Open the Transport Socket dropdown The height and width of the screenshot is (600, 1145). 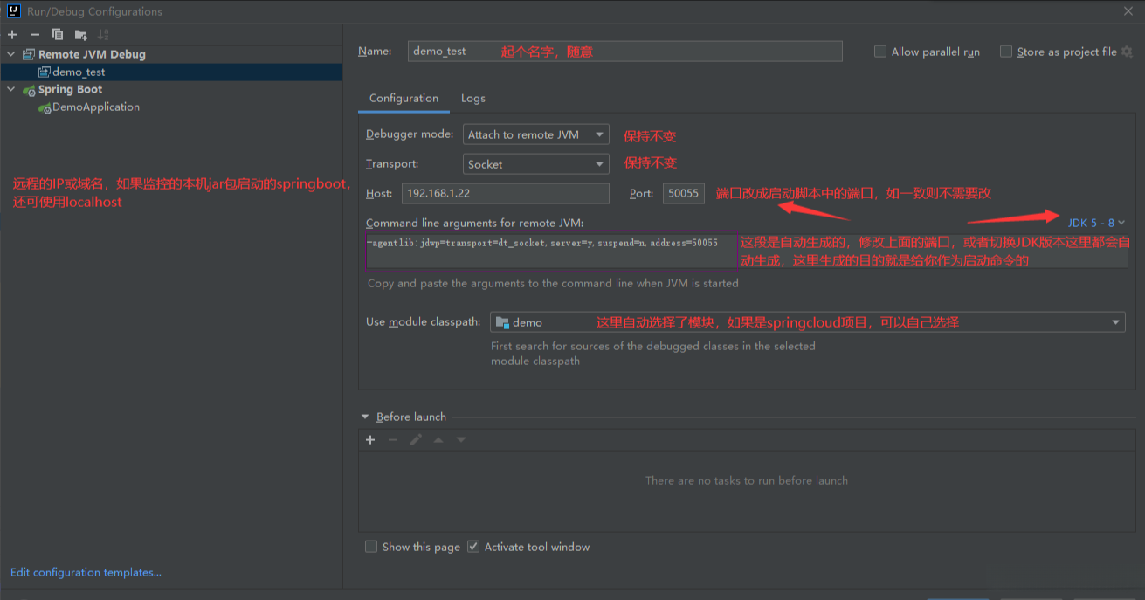point(535,164)
